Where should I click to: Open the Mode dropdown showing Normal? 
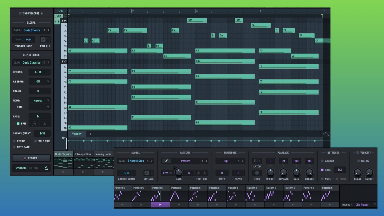pyautogui.click(x=39, y=100)
